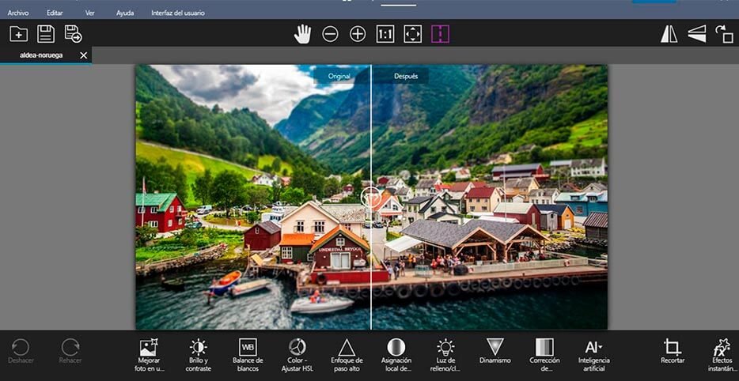
Task: Open the Interfaz del usuario menu
Action: (179, 13)
